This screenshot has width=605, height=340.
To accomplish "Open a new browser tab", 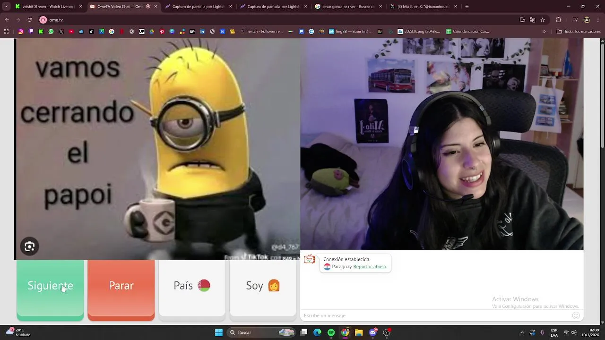I will [467, 7].
